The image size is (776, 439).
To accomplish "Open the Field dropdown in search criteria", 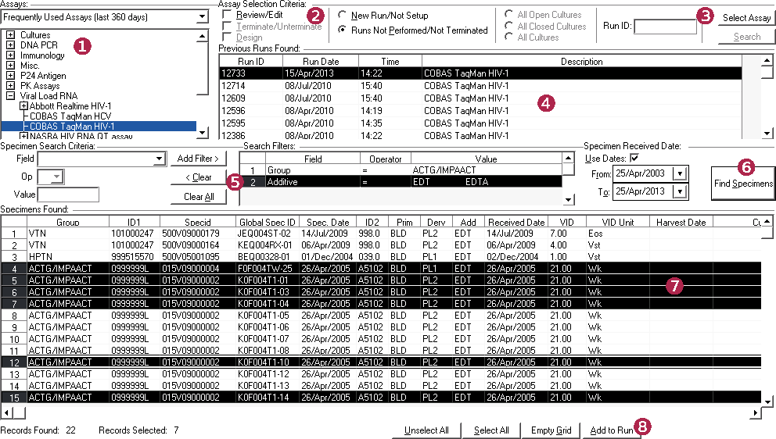I will (x=158, y=159).
